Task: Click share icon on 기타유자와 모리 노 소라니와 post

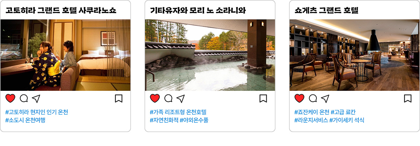Action: click(x=181, y=98)
